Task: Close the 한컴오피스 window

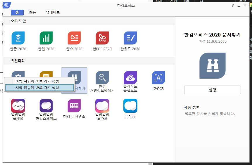Action: (x=245, y=6)
